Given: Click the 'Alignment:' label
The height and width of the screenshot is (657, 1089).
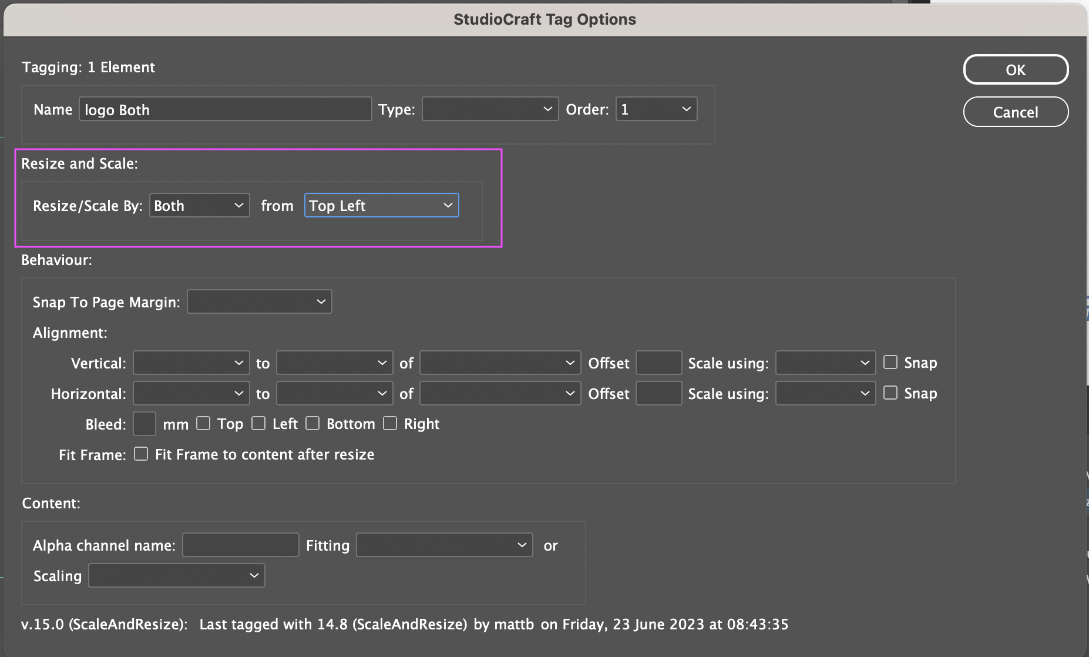Looking at the screenshot, I should [x=70, y=333].
